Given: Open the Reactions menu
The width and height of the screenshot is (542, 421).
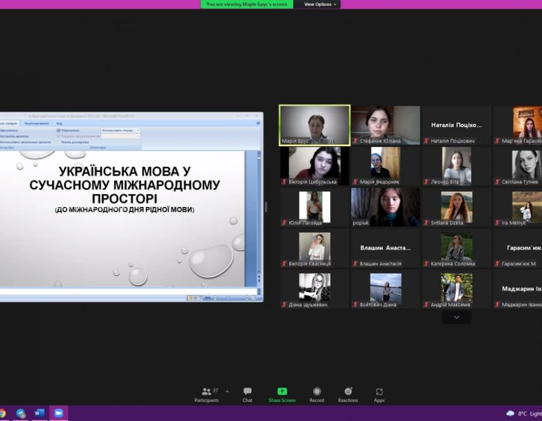Looking at the screenshot, I should click(x=348, y=394).
